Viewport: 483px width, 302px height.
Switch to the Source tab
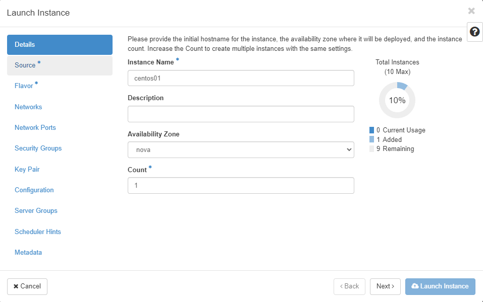click(25, 65)
